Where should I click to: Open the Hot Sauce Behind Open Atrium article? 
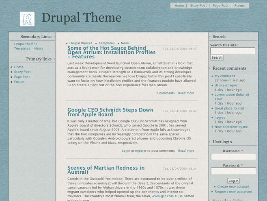click(111, 52)
